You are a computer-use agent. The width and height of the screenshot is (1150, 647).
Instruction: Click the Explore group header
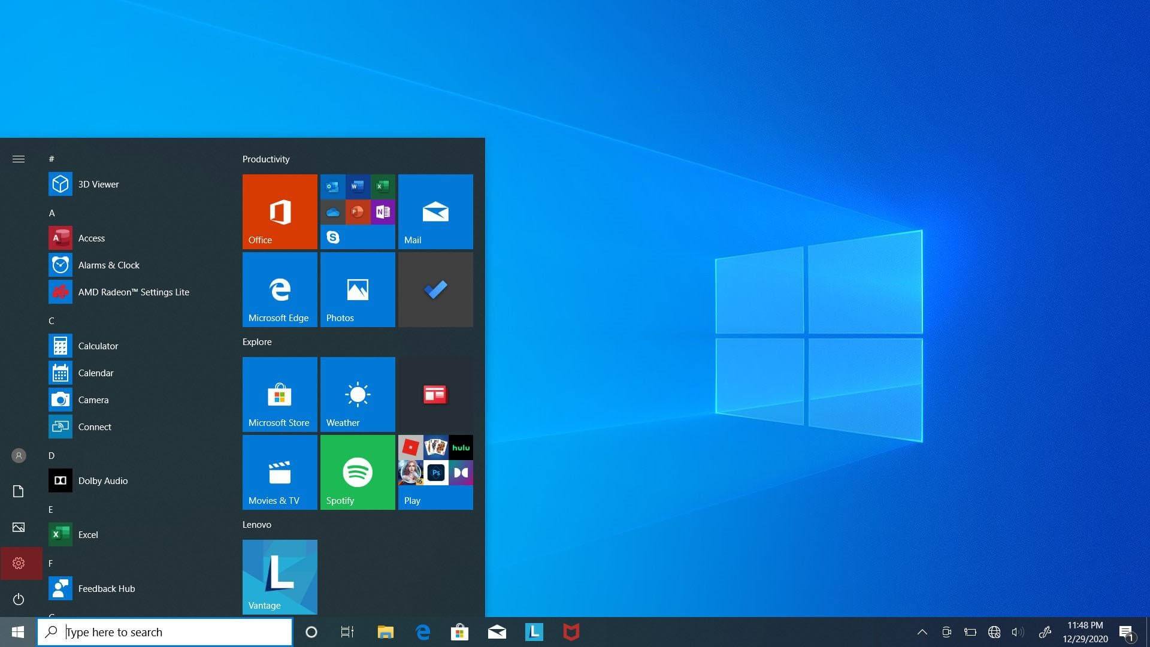click(x=257, y=341)
